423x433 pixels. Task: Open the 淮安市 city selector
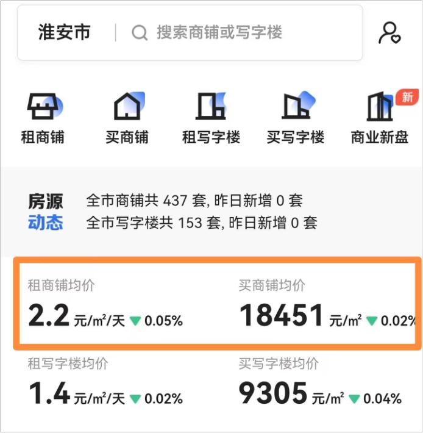click(64, 32)
